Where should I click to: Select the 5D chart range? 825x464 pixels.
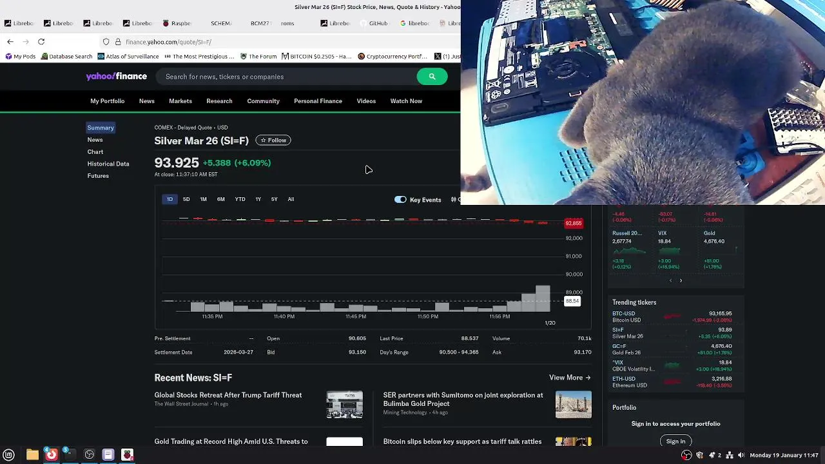click(186, 199)
